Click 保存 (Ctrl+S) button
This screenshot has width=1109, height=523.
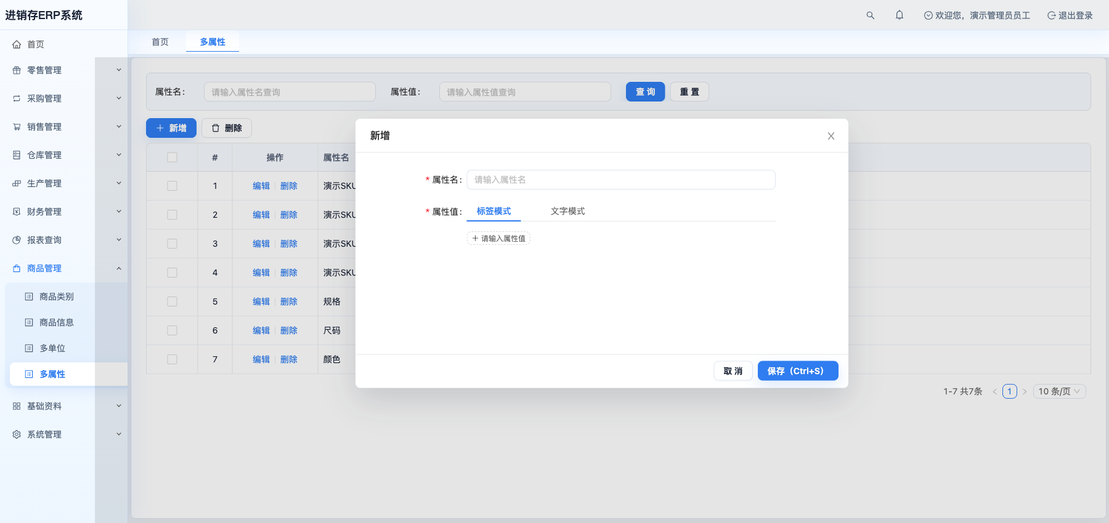(x=798, y=371)
